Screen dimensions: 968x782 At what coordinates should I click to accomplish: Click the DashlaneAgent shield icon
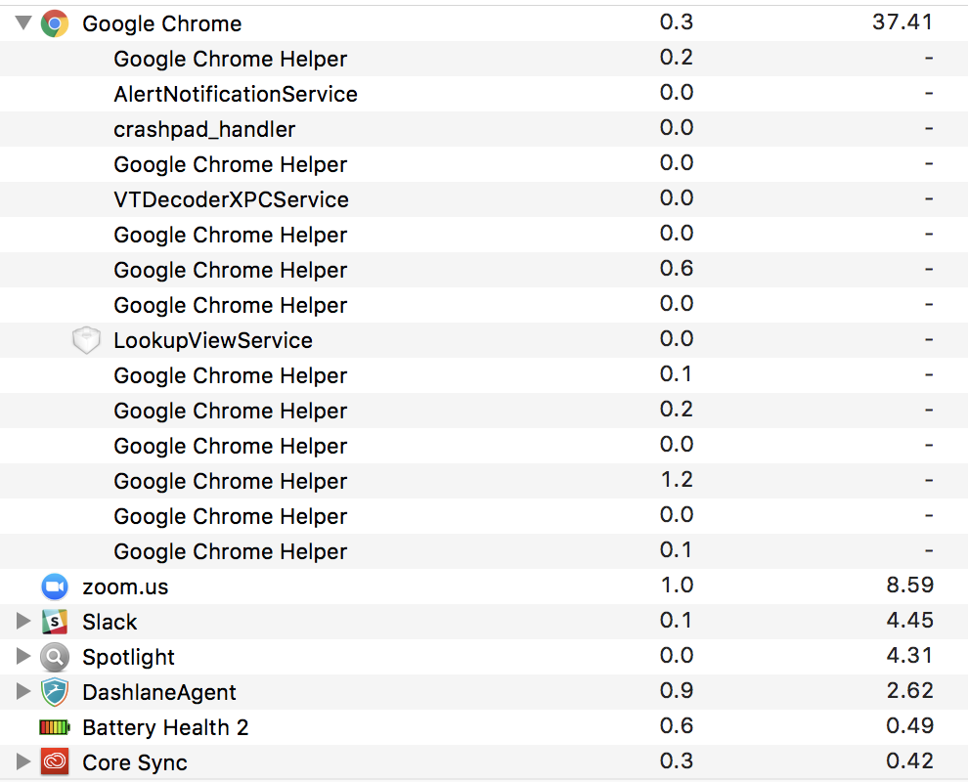[55, 692]
